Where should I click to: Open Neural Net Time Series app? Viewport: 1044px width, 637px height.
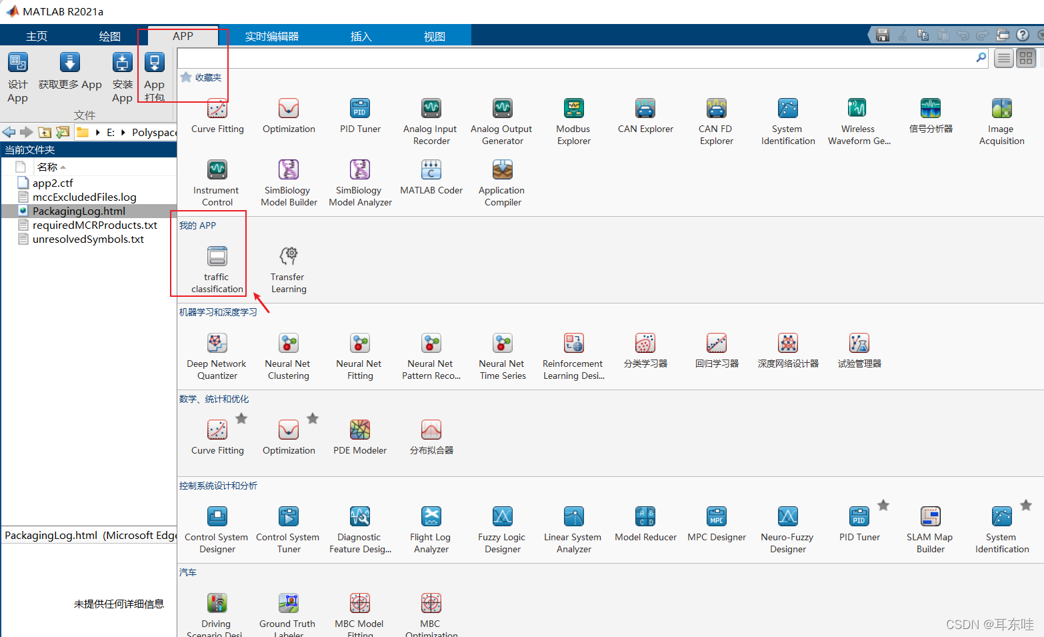coord(503,357)
